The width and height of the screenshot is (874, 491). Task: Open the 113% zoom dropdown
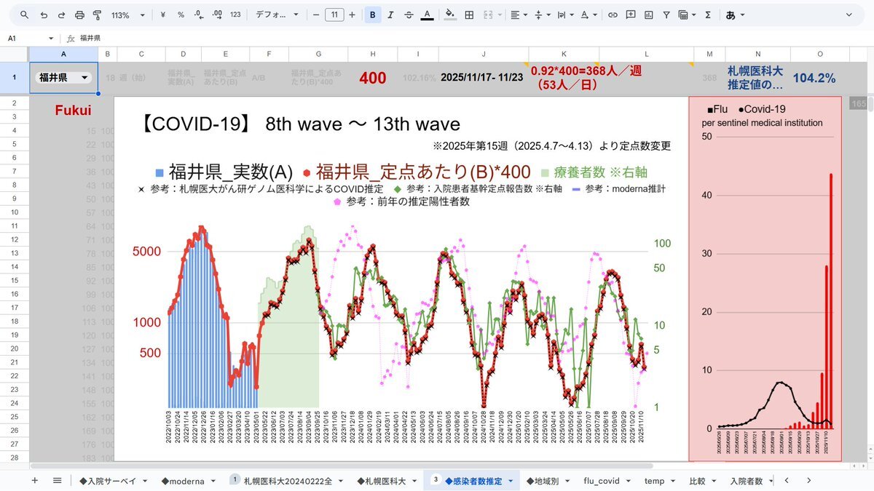(x=127, y=15)
